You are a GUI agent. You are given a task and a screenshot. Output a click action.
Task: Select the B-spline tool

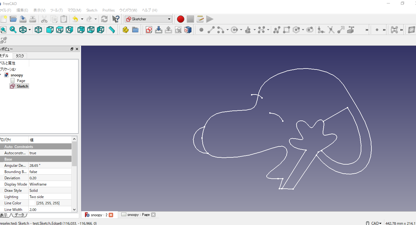261,30
